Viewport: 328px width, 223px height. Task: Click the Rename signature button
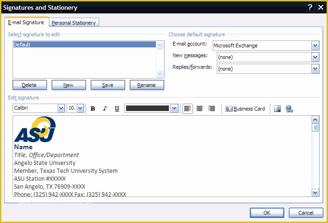click(147, 85)
